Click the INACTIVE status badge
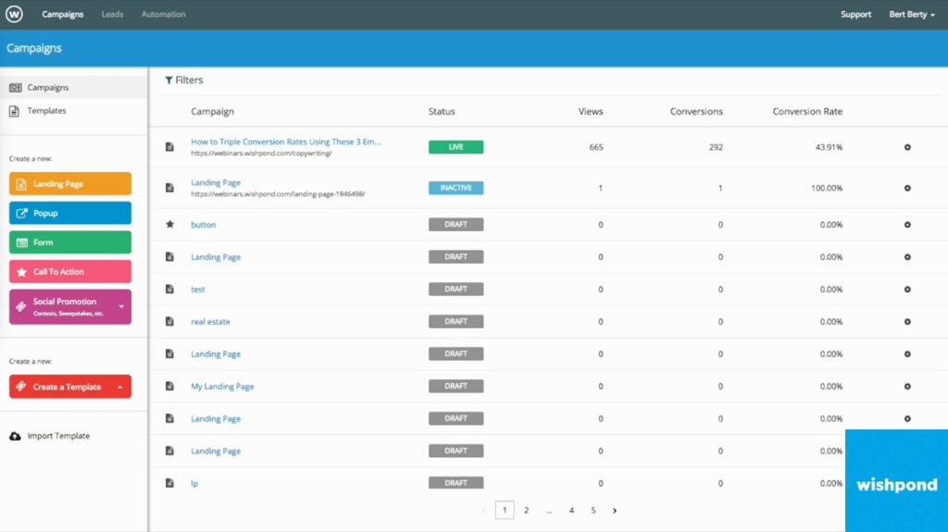This screenshot has width=948, height=532. pyautogui.click(x=455, y=188)
